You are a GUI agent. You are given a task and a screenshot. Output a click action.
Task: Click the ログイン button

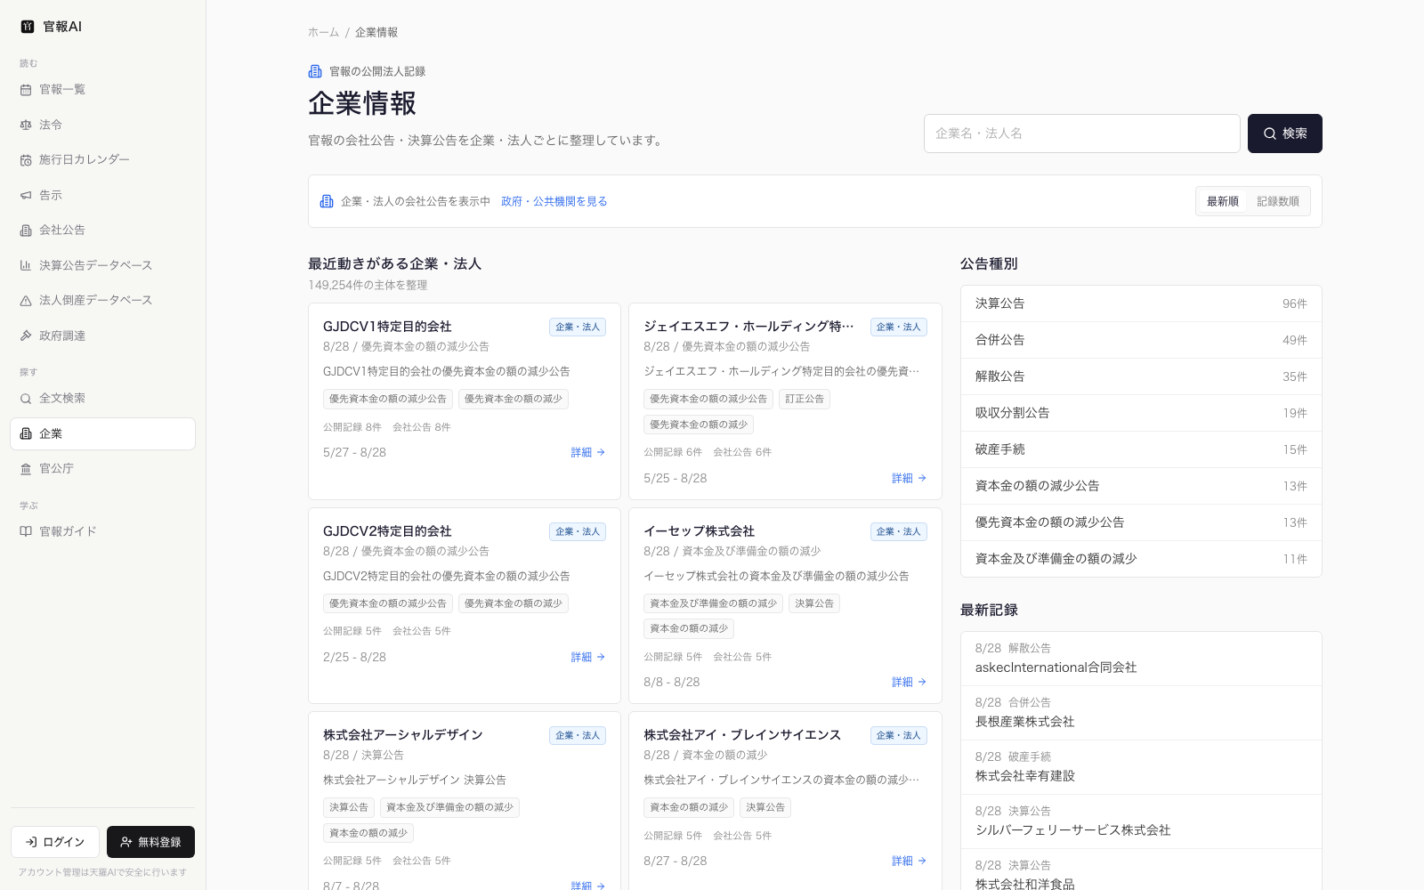pyautogui.click(x=55, y=842)
